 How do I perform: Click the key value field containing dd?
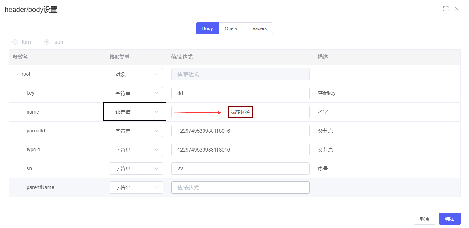click(x=240, y=93)
